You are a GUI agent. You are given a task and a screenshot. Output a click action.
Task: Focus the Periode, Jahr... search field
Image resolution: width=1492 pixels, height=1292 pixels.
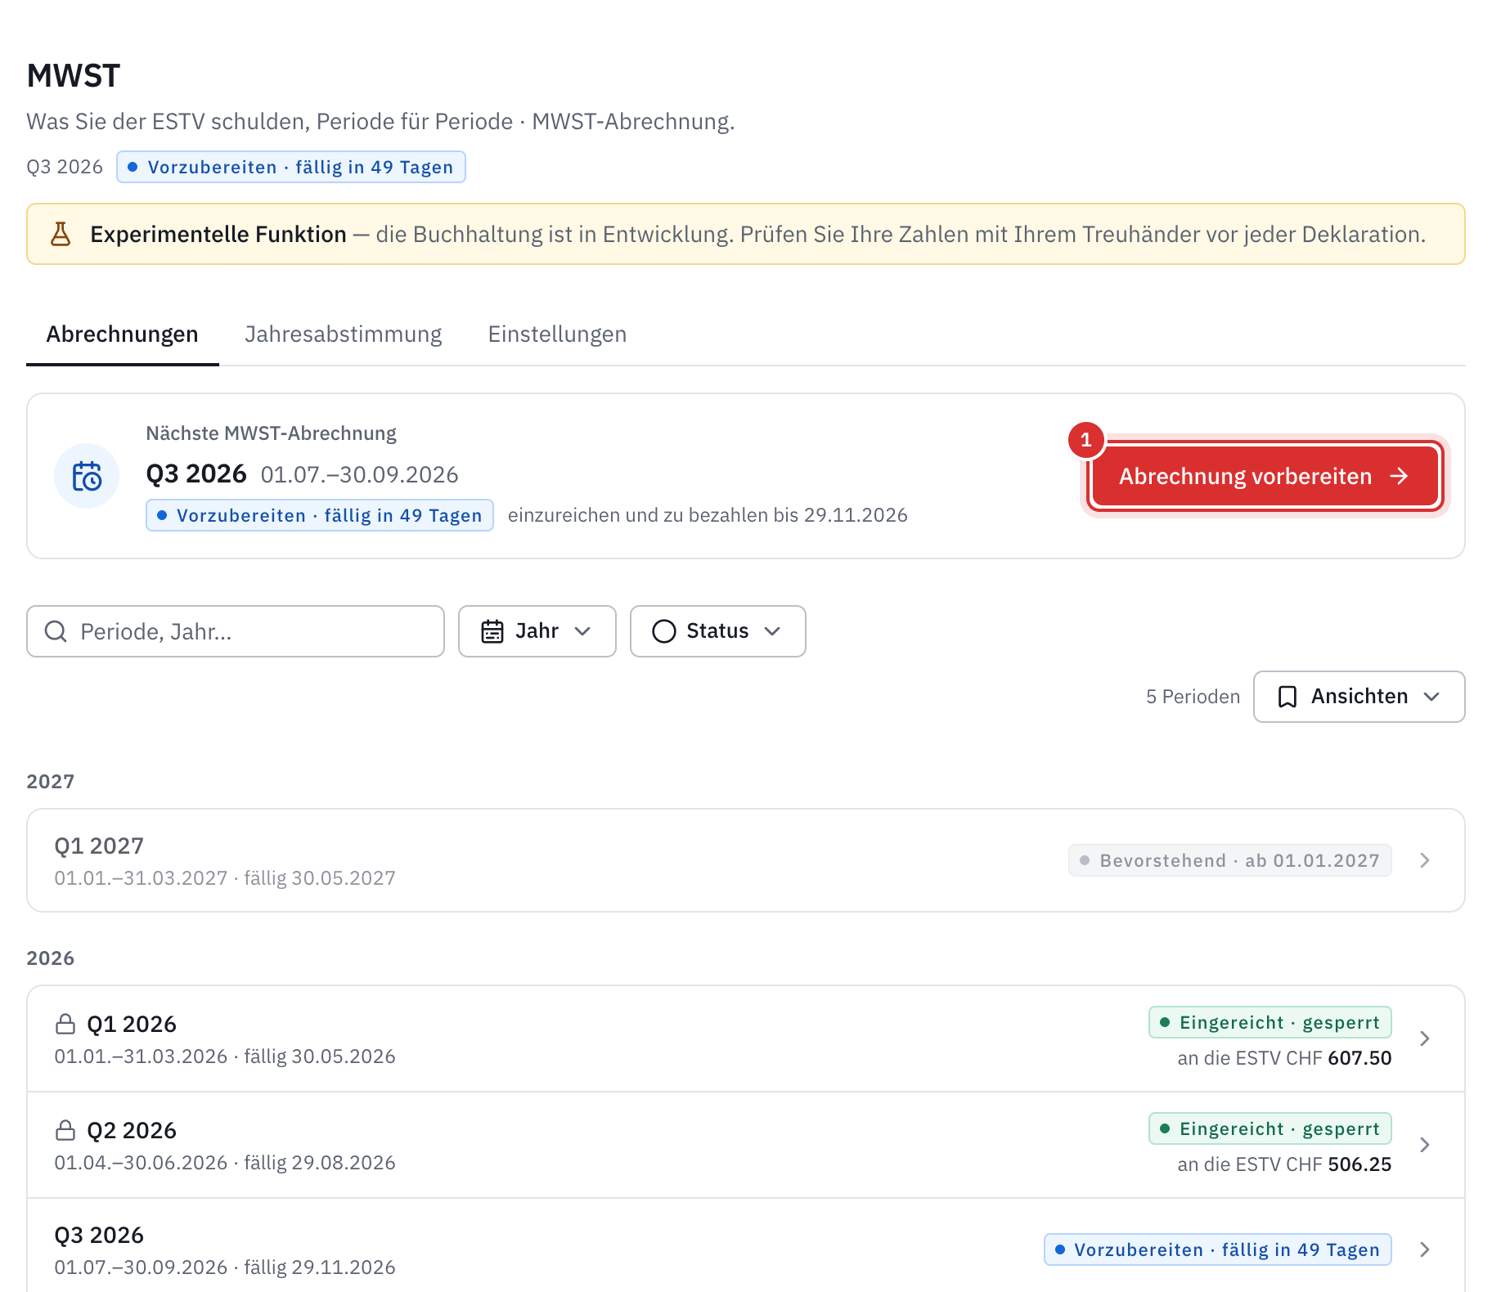pyautogui.click(x=236, y=631)
